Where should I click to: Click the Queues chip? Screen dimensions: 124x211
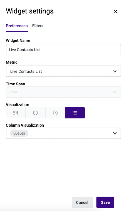[x=19, y=133]
